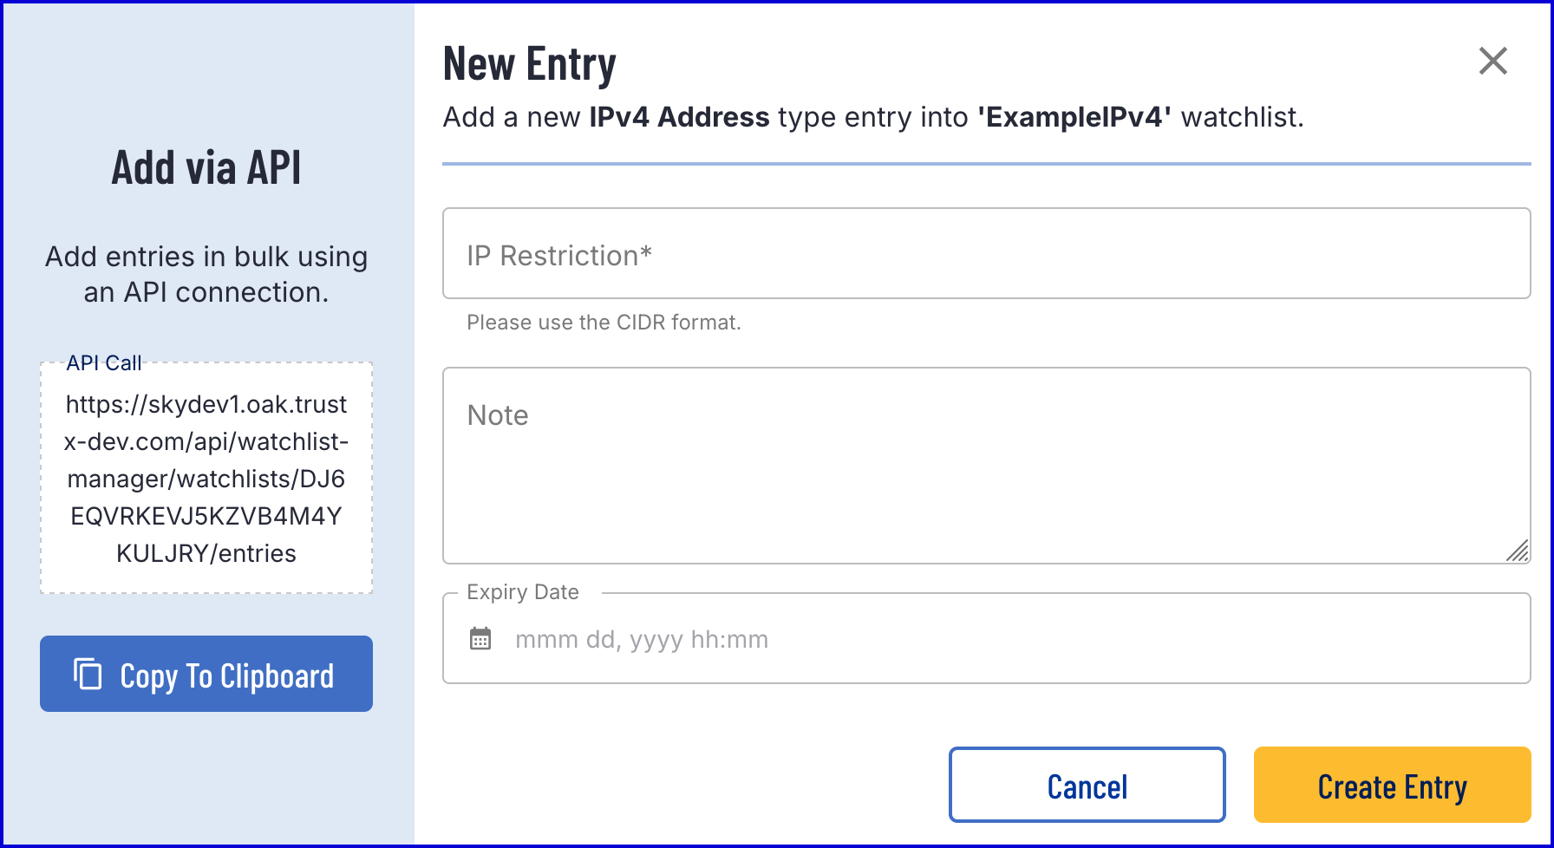
Task: Click the divider line below the subtitle
Action: click(986, 163)
